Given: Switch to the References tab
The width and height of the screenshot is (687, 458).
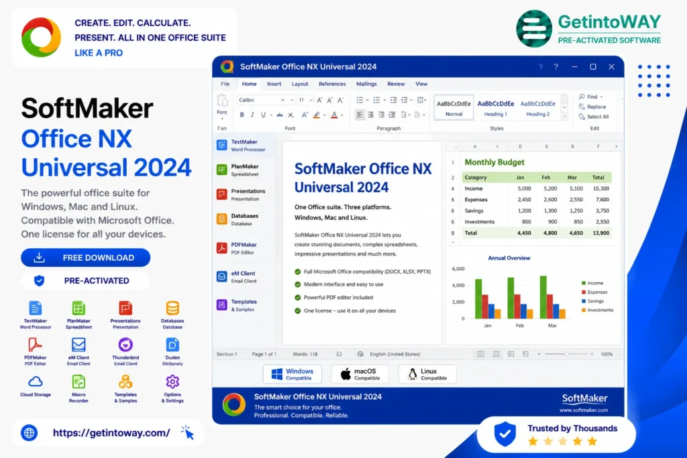Looking at the screenshot, I should pyautogui.click(x=331, y=84).
